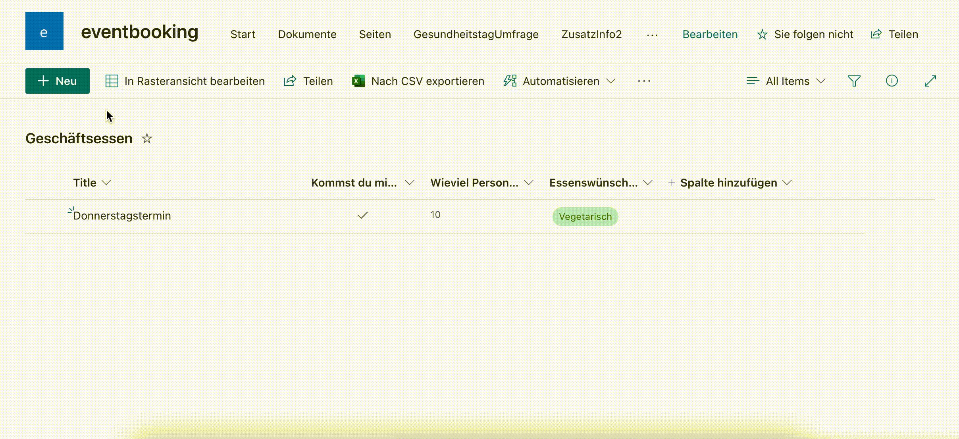Open the GesundheitstagUmfrage page
Screen dimensions: 959x439
[476, 34]
